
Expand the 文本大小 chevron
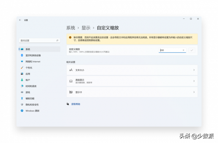(194, 70)
